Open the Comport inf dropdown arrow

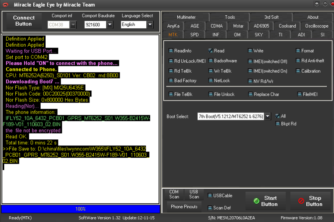[73, 24]
